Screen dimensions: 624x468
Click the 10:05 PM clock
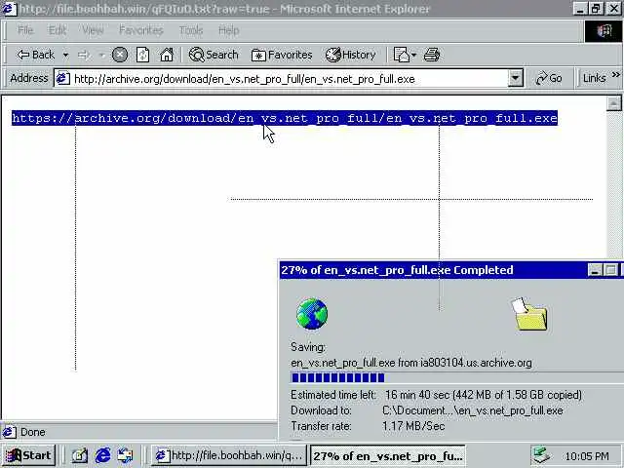[x=587, y=456]
